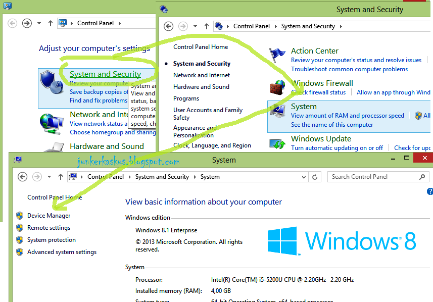The height and width of the screenshot is (302, 433).
Task: Click search magnifier icon in System window
Action: [422, 177]
